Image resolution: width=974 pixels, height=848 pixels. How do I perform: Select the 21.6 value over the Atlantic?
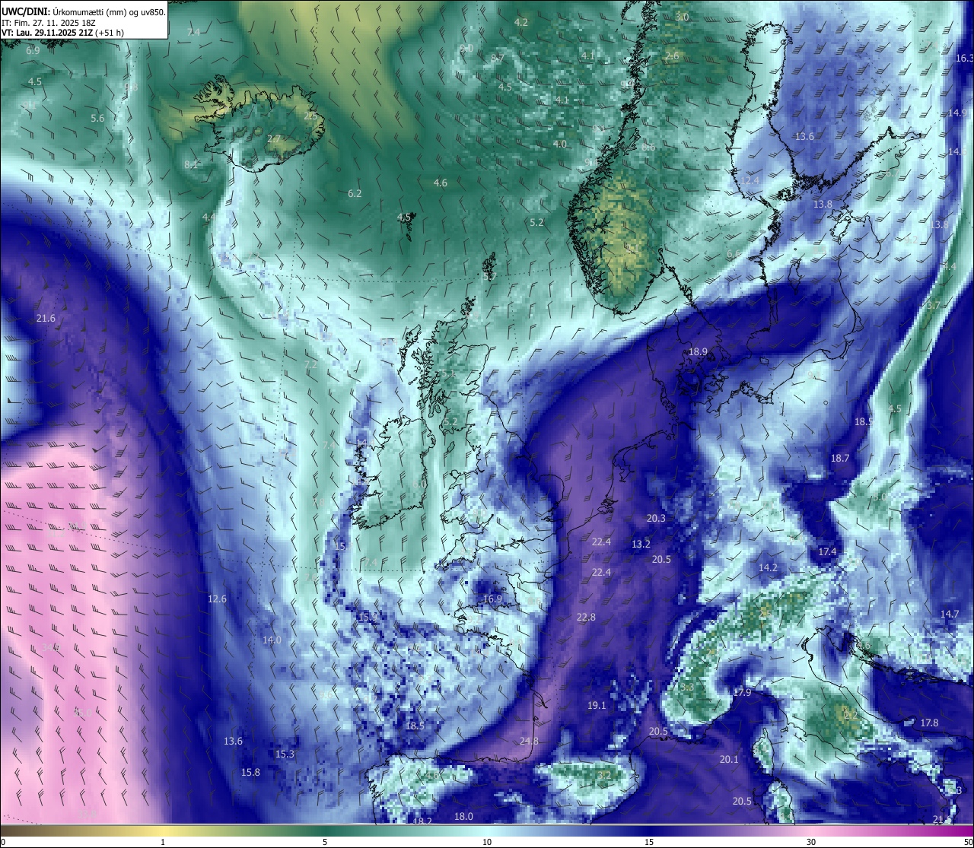[x=46, y=318]
